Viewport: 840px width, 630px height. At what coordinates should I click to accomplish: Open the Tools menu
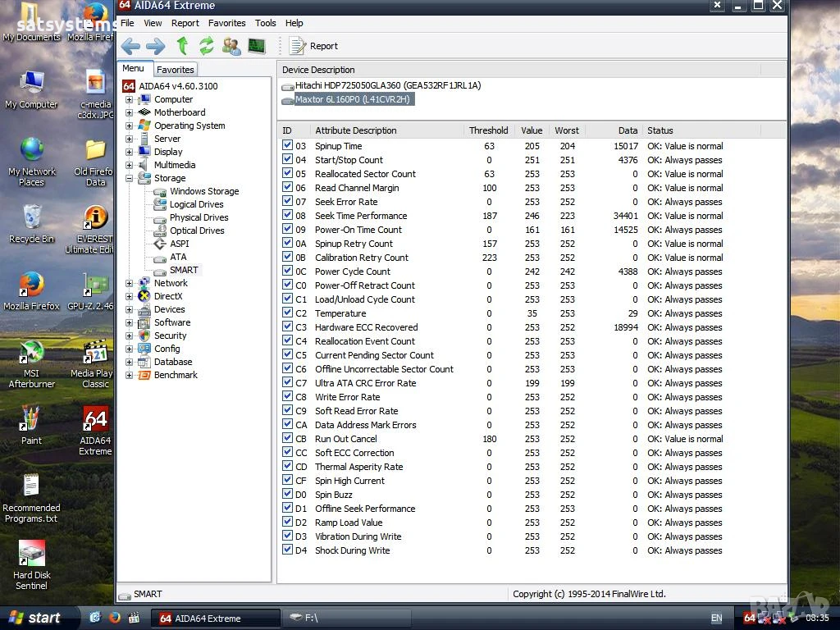265,23
